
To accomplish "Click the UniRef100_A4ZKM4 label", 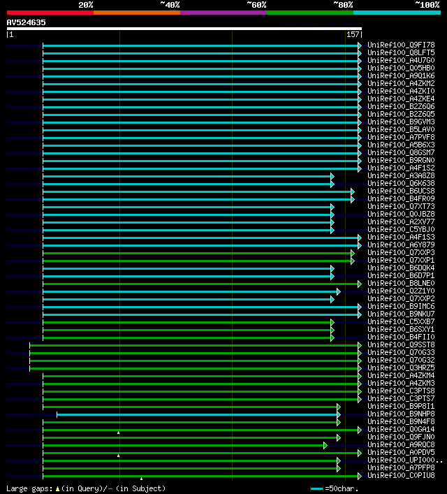I will 401,375.
